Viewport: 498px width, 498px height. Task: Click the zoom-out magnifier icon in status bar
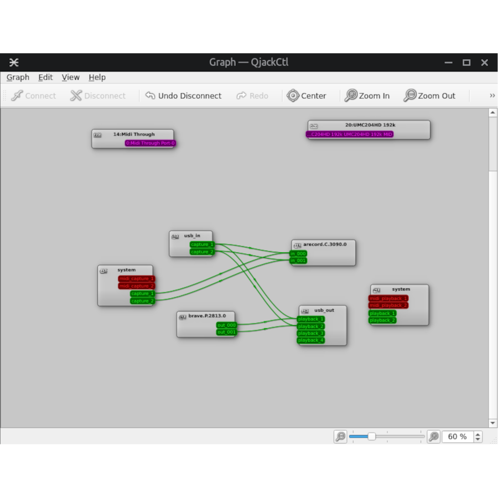340,437
